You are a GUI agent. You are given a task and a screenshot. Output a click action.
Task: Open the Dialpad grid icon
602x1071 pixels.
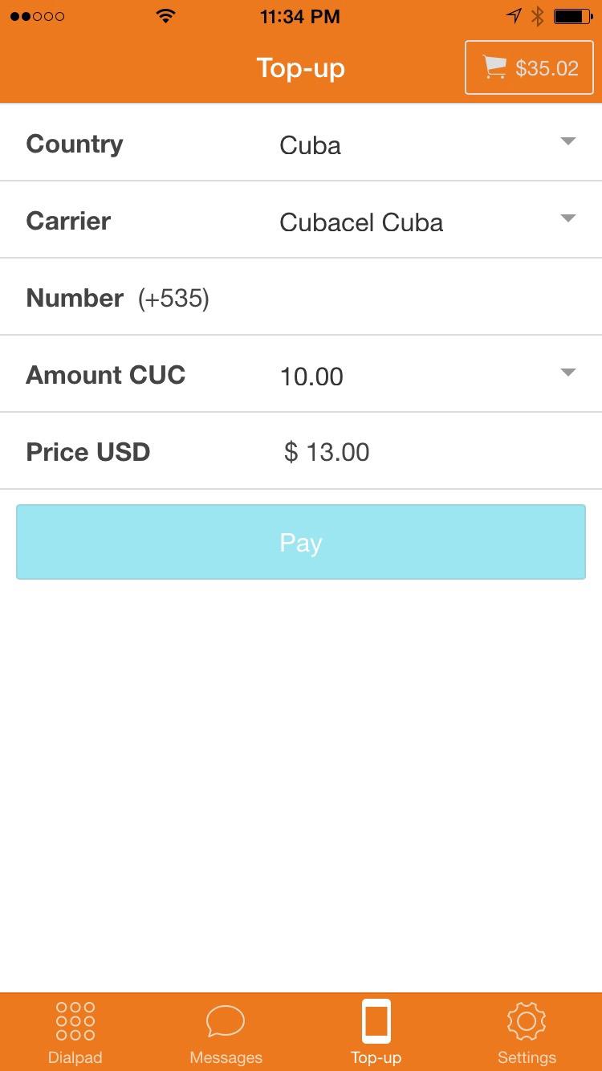pyautogui.click(x=75, y=1020)
